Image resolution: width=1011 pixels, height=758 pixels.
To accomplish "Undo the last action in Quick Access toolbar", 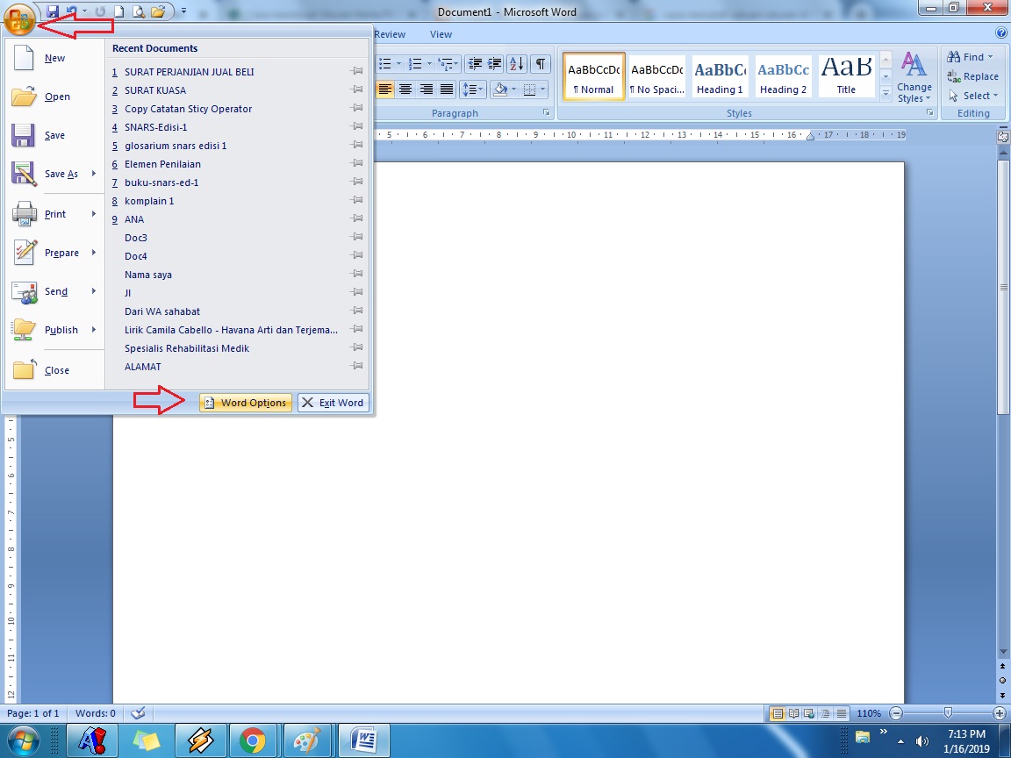I will (x=71, y=11).
